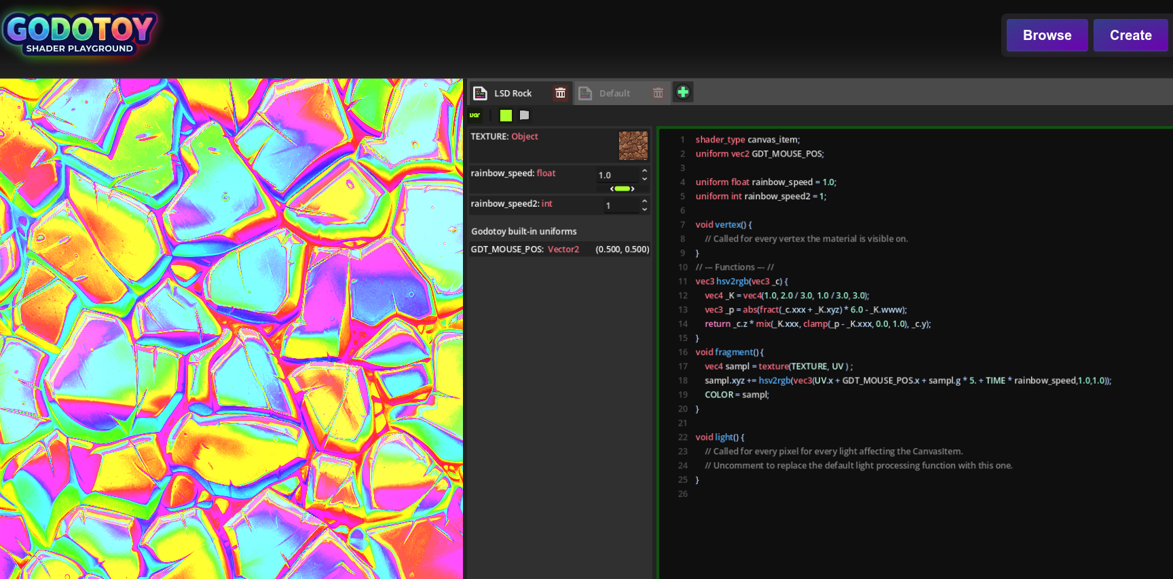Viewport: 1173px width, 579px height.
Task: Click the LSD Rock document icon
Action: tap(480, 93)
